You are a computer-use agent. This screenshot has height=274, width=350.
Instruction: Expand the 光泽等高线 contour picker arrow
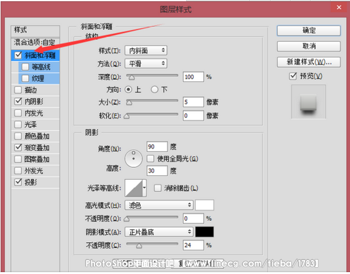point(144,188)
